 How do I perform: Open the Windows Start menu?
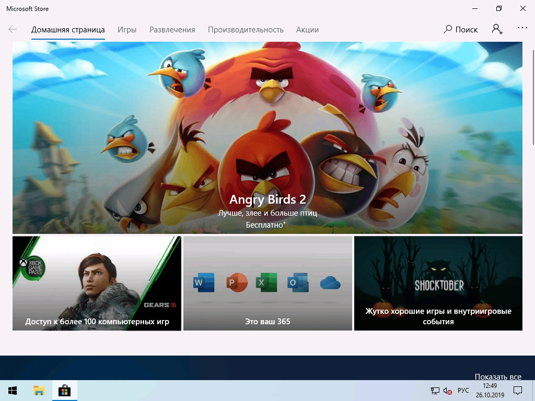pos(13,391)
